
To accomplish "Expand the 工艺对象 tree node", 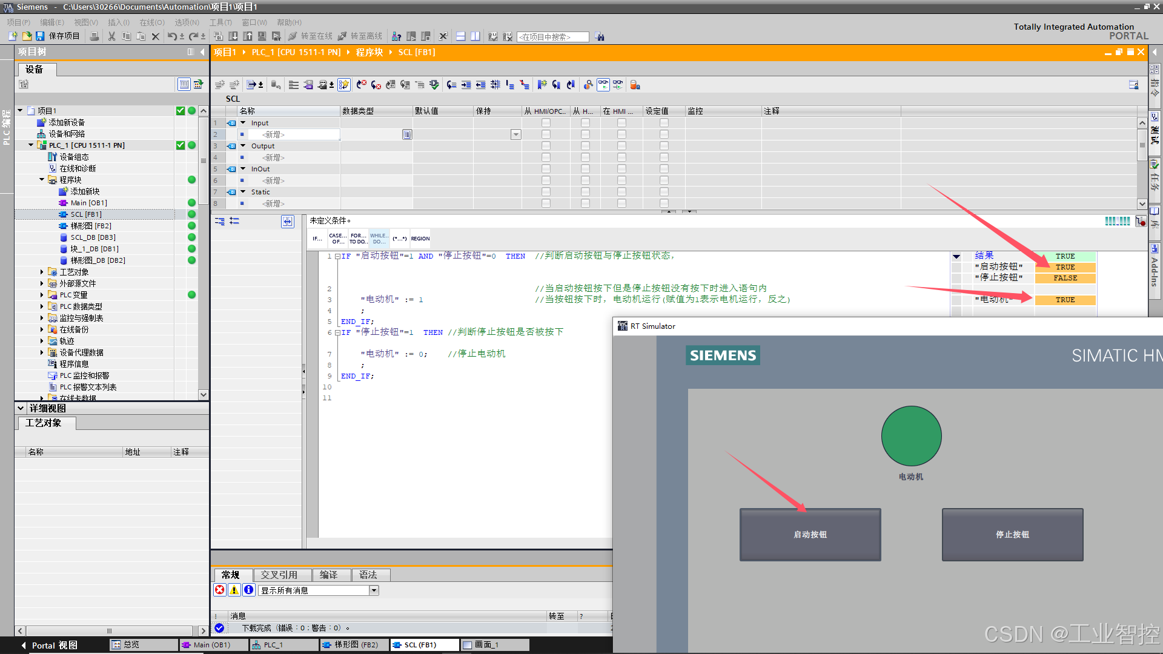I will tap(42, 272).
